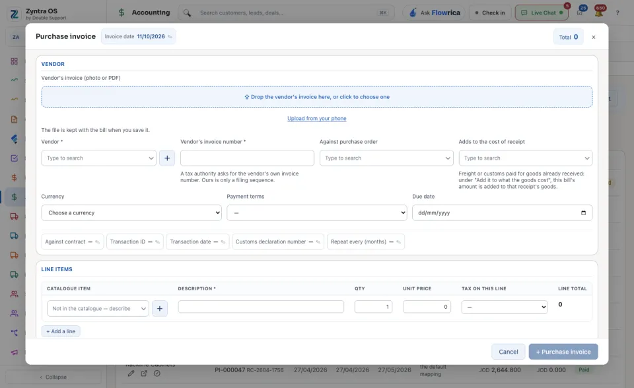Collapse the sidebar with the Collapse button

[53, 377]
